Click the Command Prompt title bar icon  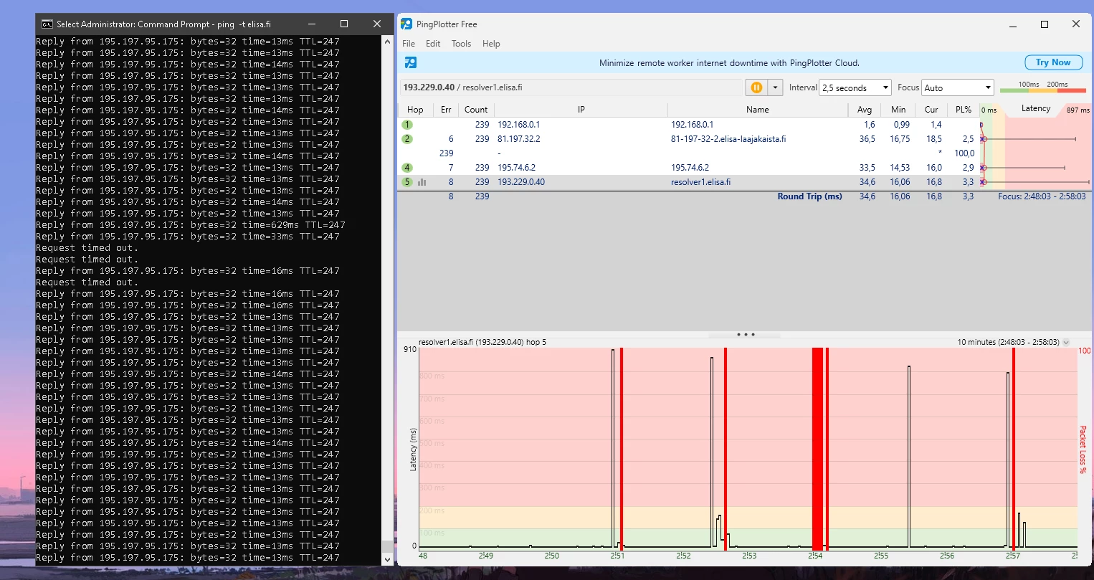tap(47, 24)
